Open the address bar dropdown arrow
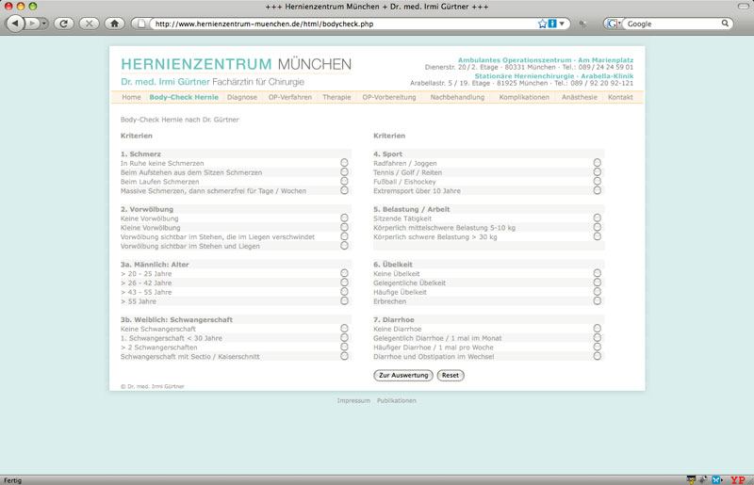The height and width of the screenshot is (485, 754). tap(564, 23)
